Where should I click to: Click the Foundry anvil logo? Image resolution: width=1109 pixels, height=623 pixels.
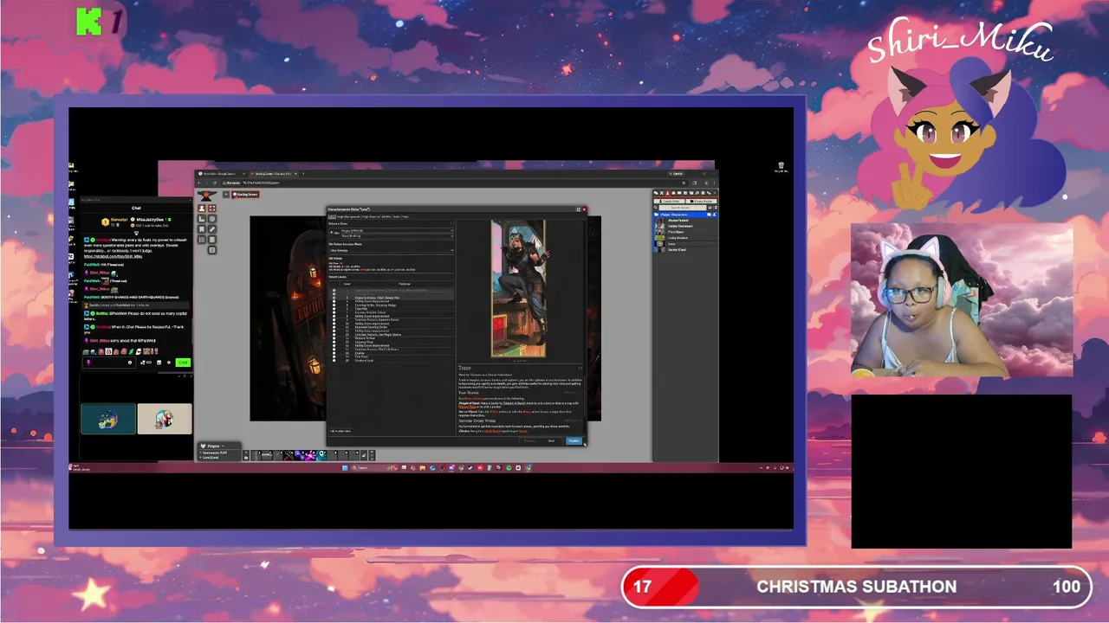click(206, 196)
